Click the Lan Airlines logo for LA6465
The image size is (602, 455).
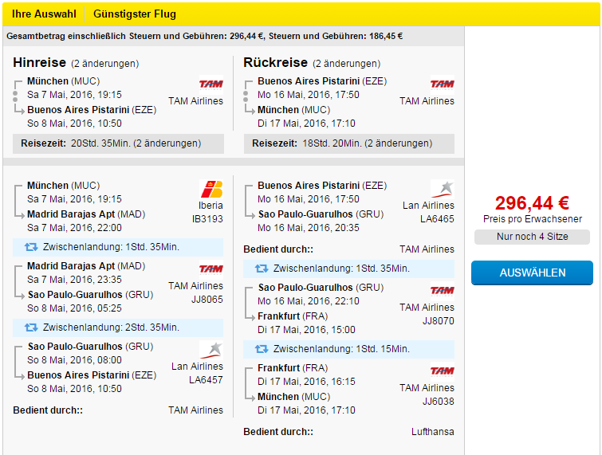point(443,189)
